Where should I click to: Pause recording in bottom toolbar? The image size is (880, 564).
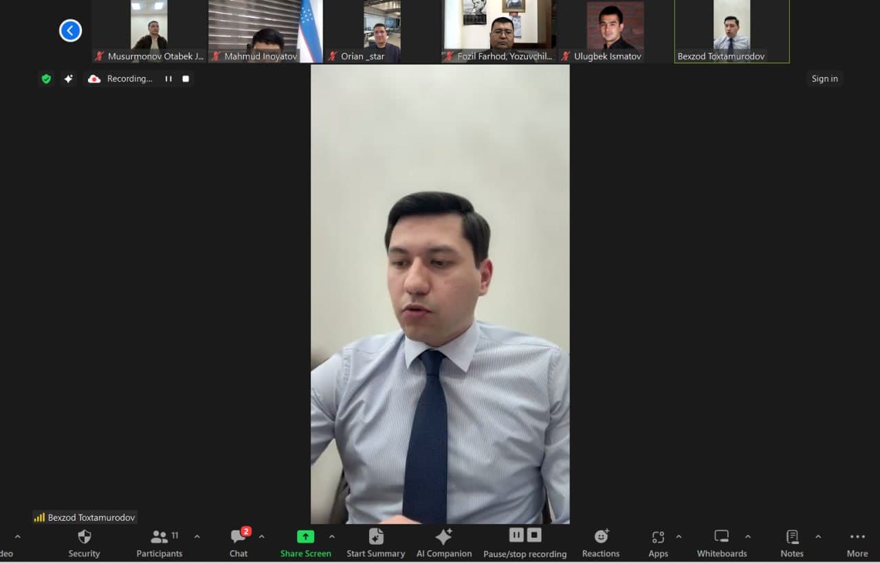tap(516, 534)
